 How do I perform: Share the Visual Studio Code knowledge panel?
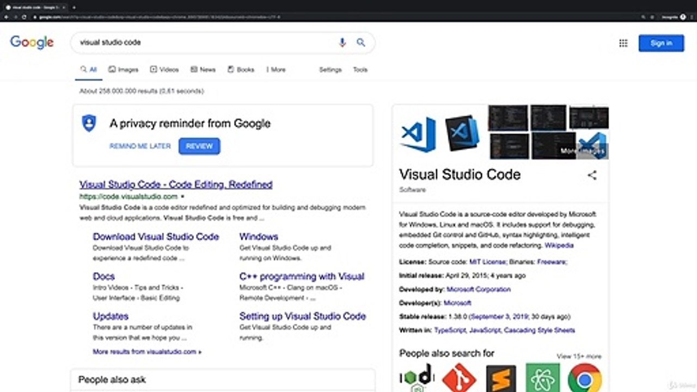pos(592,175)
